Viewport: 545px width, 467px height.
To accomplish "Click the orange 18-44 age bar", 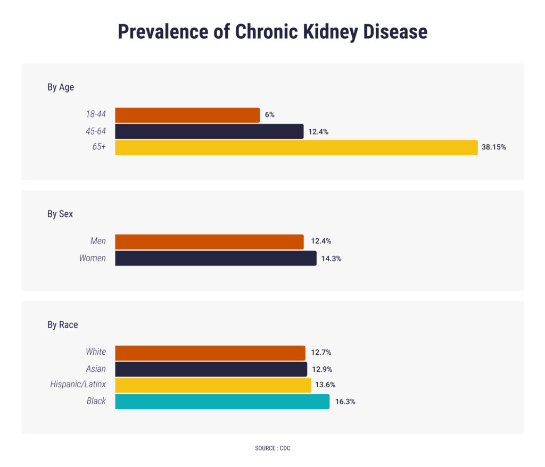I will [187, 115].
